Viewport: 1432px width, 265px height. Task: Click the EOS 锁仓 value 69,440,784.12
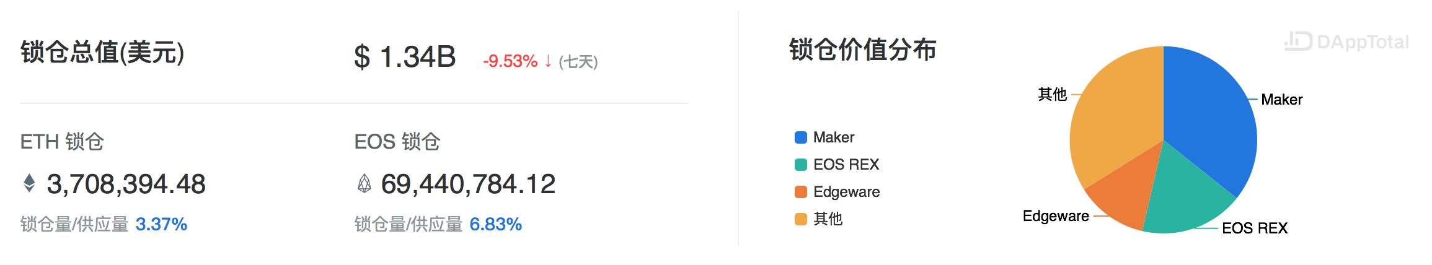[468, 184]
